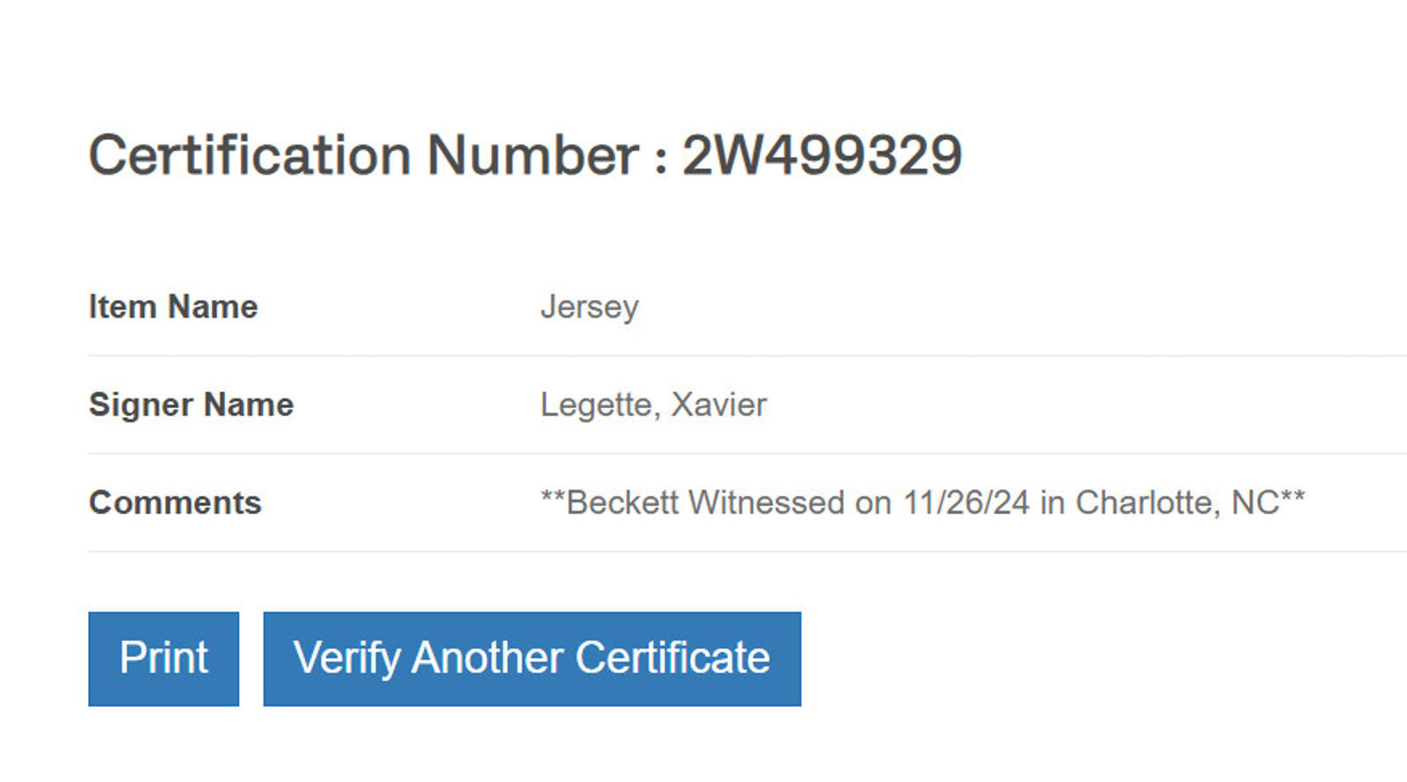The image size is (1407, 782).
Task: Click the Item Name label
Action: point(173,307)
